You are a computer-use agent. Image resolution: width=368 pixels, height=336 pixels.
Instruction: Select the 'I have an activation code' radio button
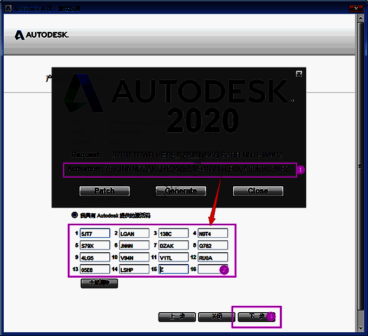(75, 215)
